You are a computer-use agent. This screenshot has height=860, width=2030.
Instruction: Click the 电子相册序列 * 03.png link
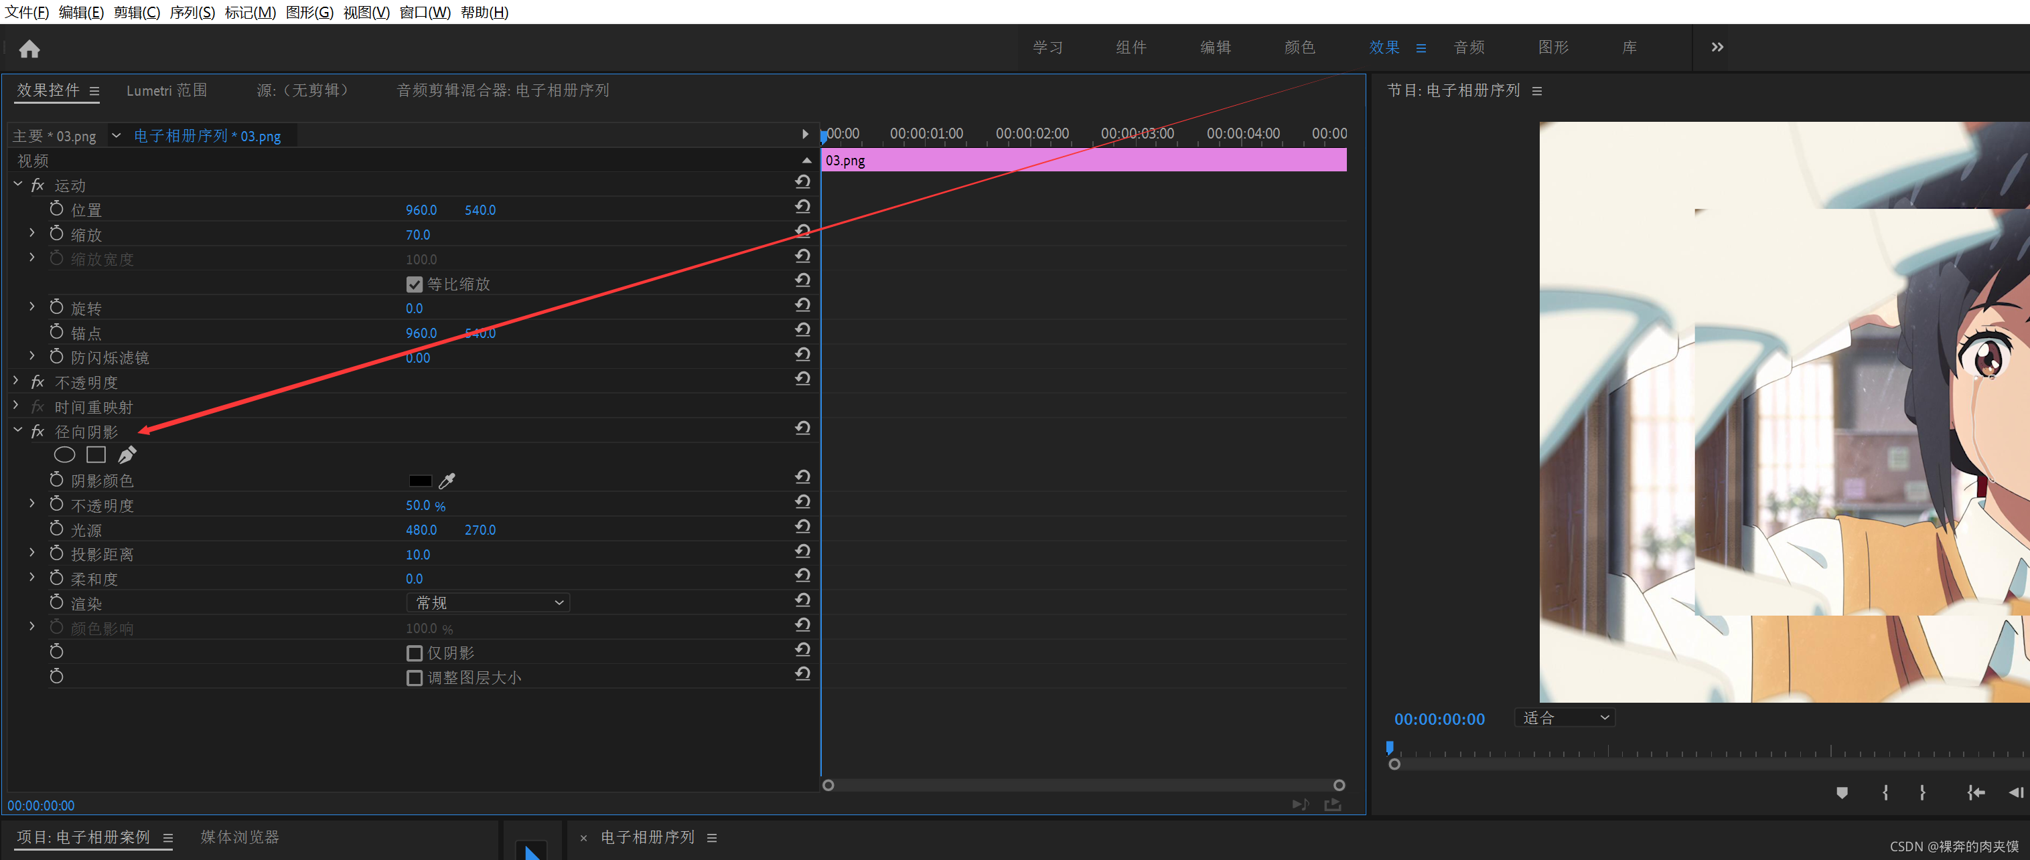207,137
